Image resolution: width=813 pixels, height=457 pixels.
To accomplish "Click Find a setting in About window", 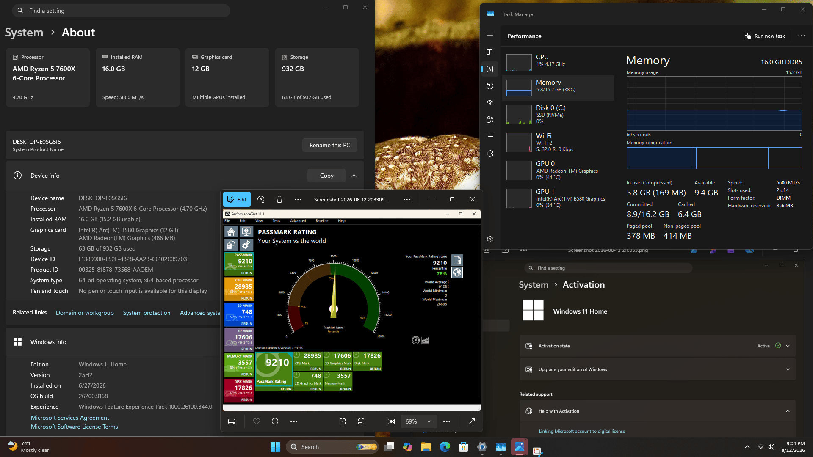I will tap(121, 11).
